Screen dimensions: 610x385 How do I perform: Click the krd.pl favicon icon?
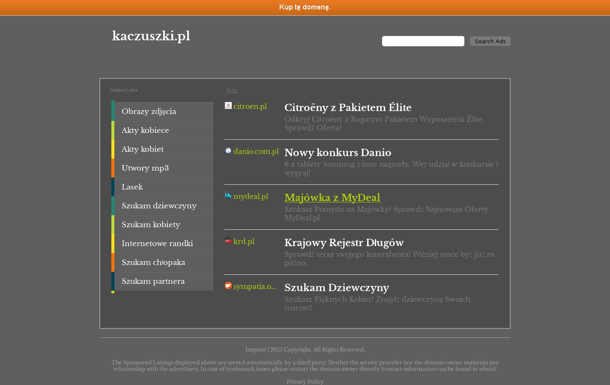point(228,241)
